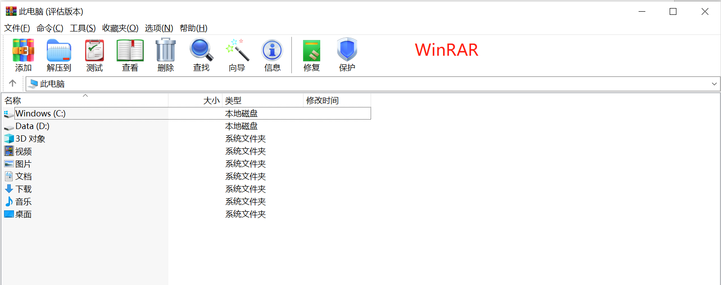Expand the address bar dropdown arrow
721x285 pixels.
[714, 84]
